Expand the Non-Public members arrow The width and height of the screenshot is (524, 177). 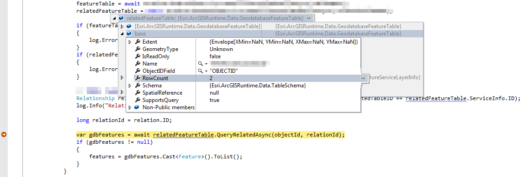click(x=130, y=107)
